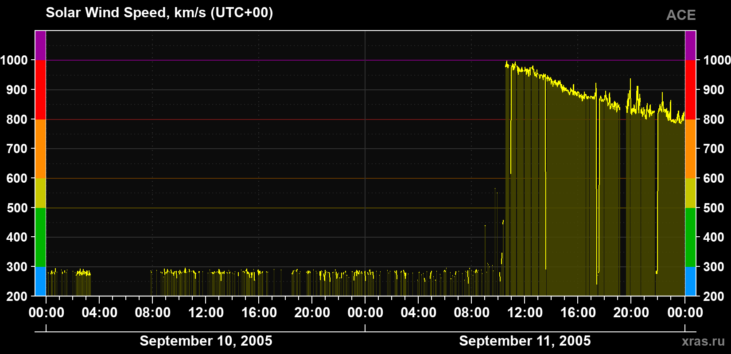731x354 pixels.
Task: Click the 1000 value on left axis
Action: [x=14, y=60]
